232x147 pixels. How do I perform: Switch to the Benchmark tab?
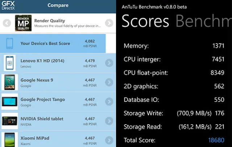tap(203, 22)
